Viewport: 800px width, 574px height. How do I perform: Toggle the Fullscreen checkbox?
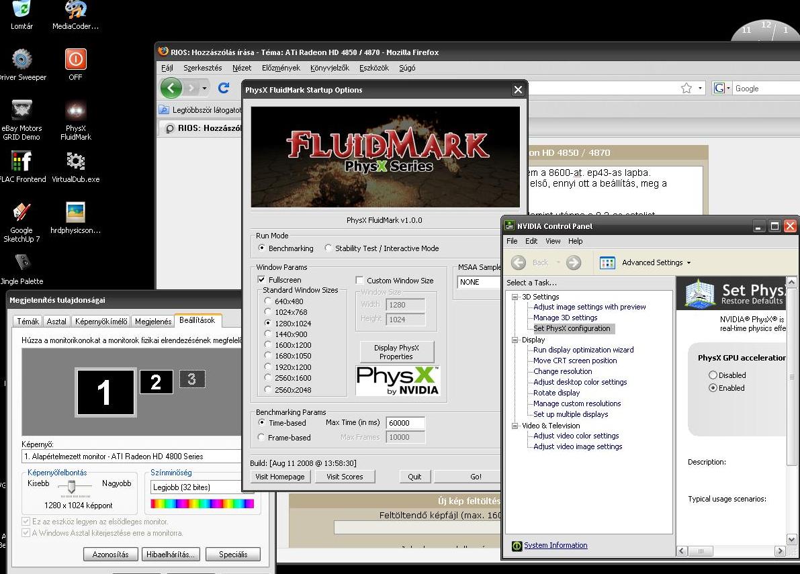click(261, 280)
